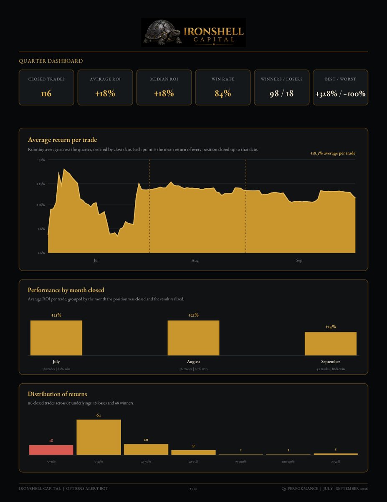Screen dimensions: 387x502
Task: Select the Best / Worst stat card
Action: pos(340,87)
